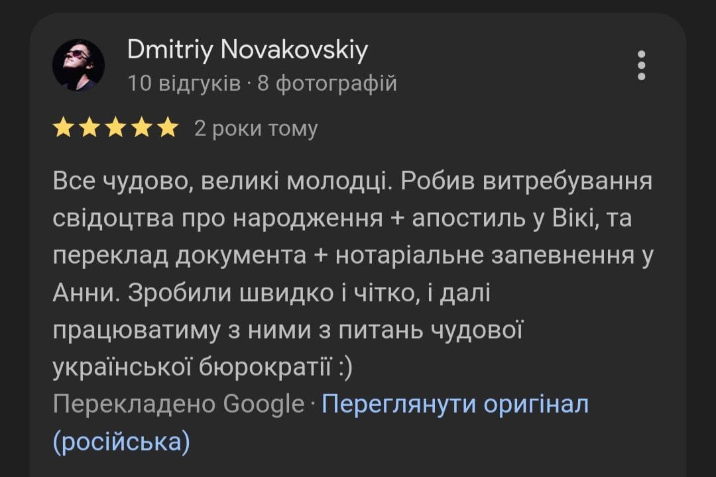Select the '2 роки тому' timestamp

256,129
